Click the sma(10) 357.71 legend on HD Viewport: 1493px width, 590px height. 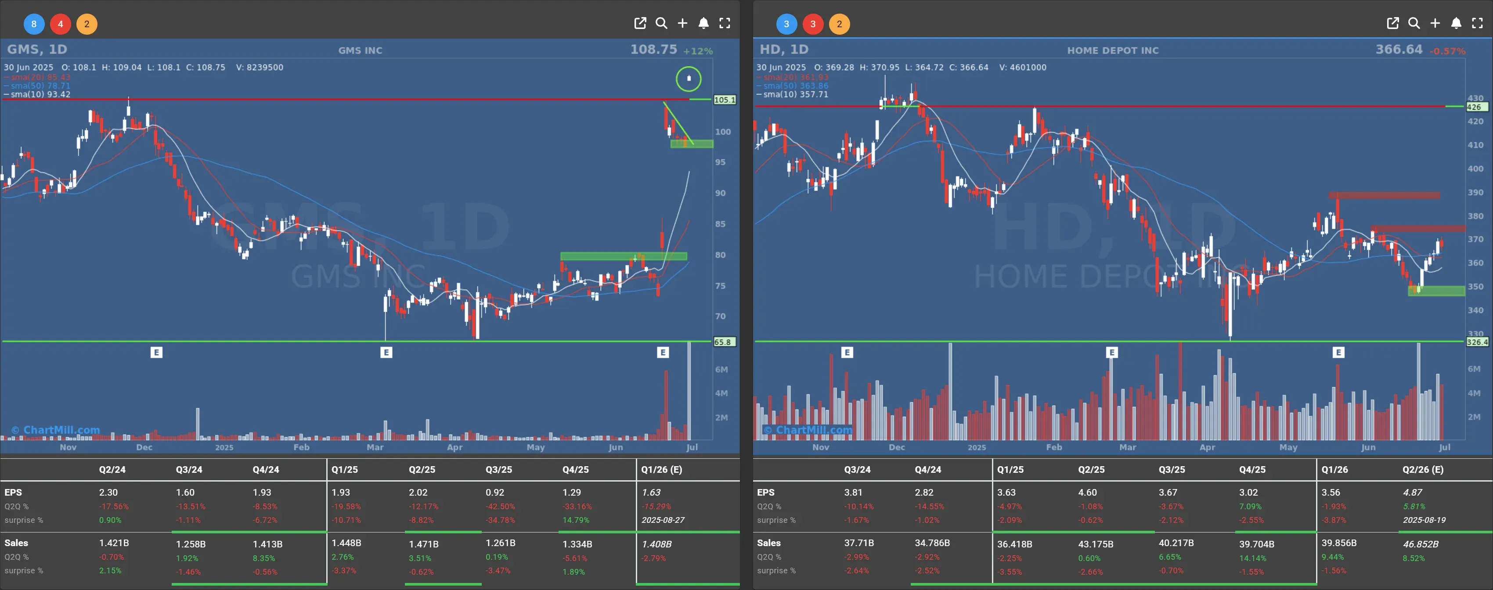coord(793,94)
